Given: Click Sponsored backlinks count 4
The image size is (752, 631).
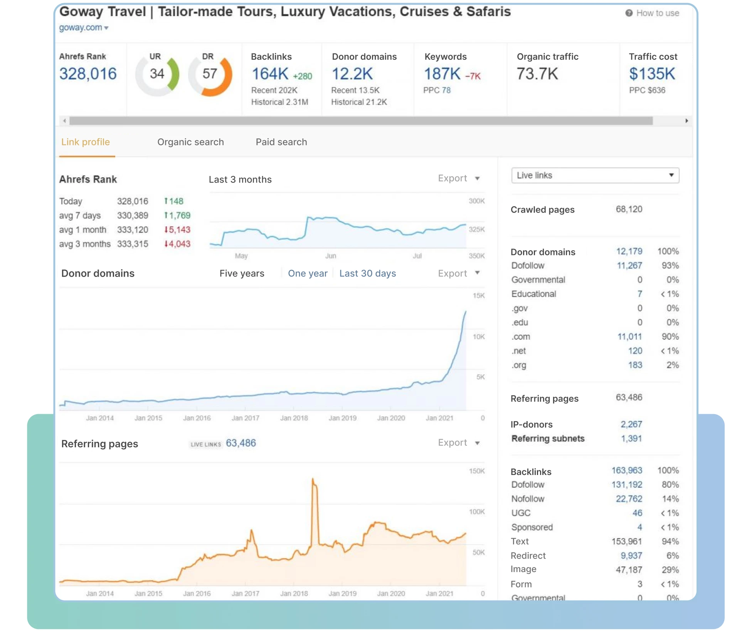Looking at the screenshot, I should 639,528.
